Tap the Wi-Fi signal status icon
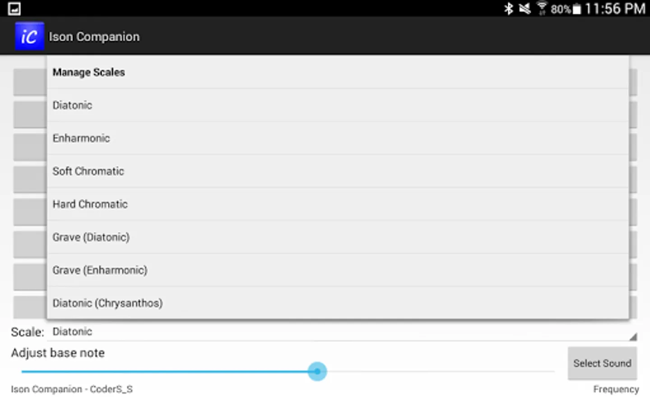The width and height of the screenshot is (650, 406). [x=542, y=9]
